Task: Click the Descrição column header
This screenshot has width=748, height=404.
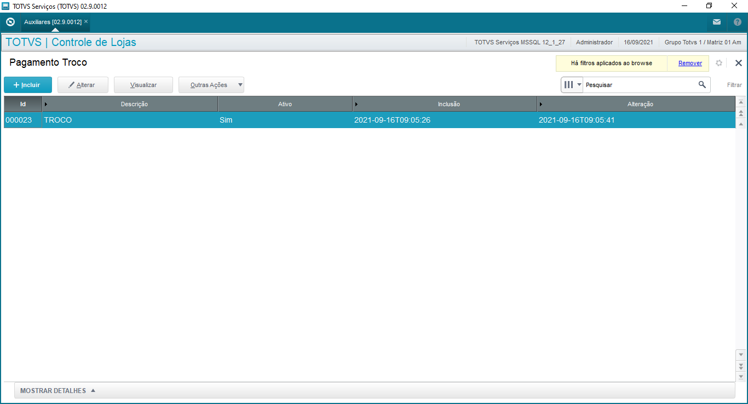Action: click(130, 104)
